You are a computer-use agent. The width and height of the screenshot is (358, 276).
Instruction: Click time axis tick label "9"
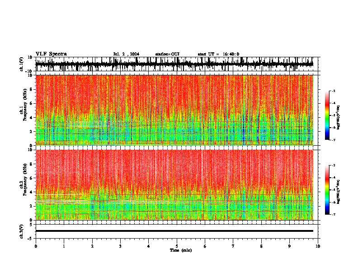coord(289,246)
